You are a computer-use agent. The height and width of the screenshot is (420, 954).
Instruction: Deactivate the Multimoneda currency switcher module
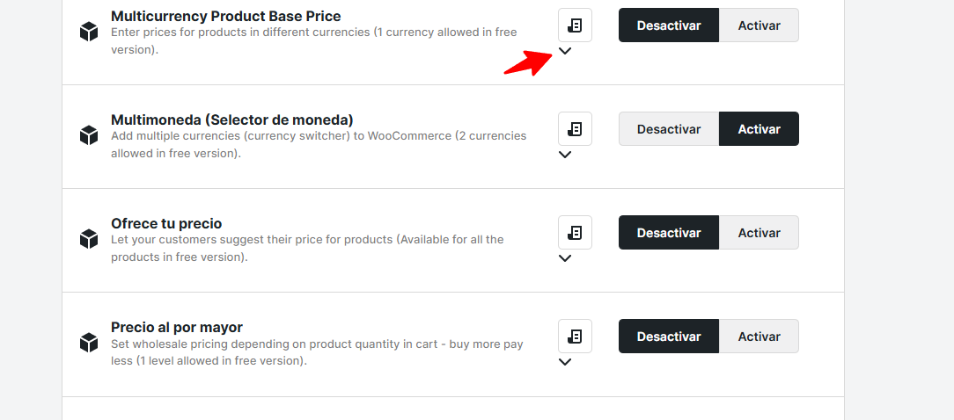669,129
